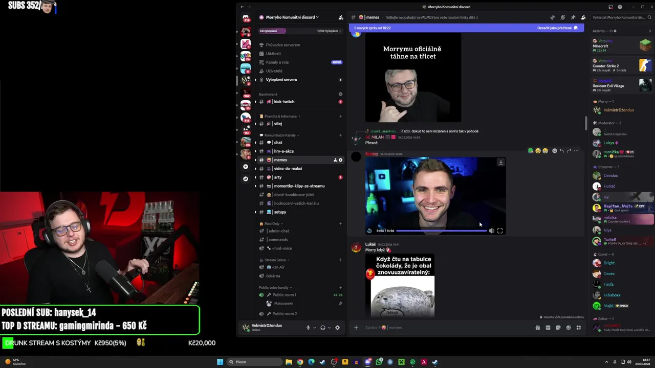This screenshot has height=368, width=655.
Task: Open user settings gear
Action: click(337, 328)
